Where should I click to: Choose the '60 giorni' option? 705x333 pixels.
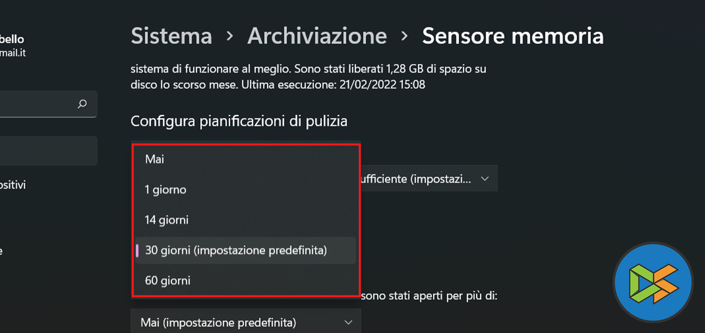coord(167,281)
